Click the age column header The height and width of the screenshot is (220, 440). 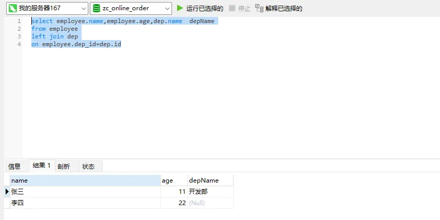pyautogui.click(x=174, y=181)
